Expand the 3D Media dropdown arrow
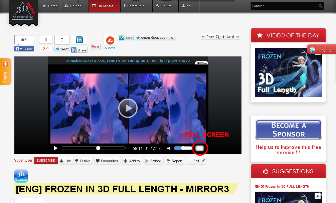336x203 pixels. click(x=117, y=6)
